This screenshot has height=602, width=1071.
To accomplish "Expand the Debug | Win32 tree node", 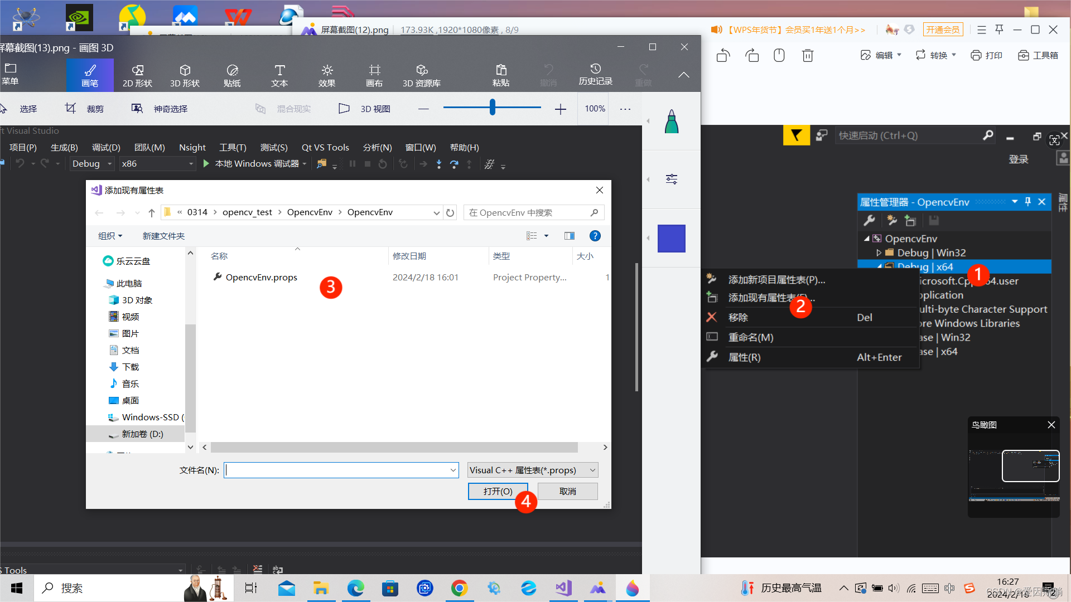I will click(x=879, y=253).
